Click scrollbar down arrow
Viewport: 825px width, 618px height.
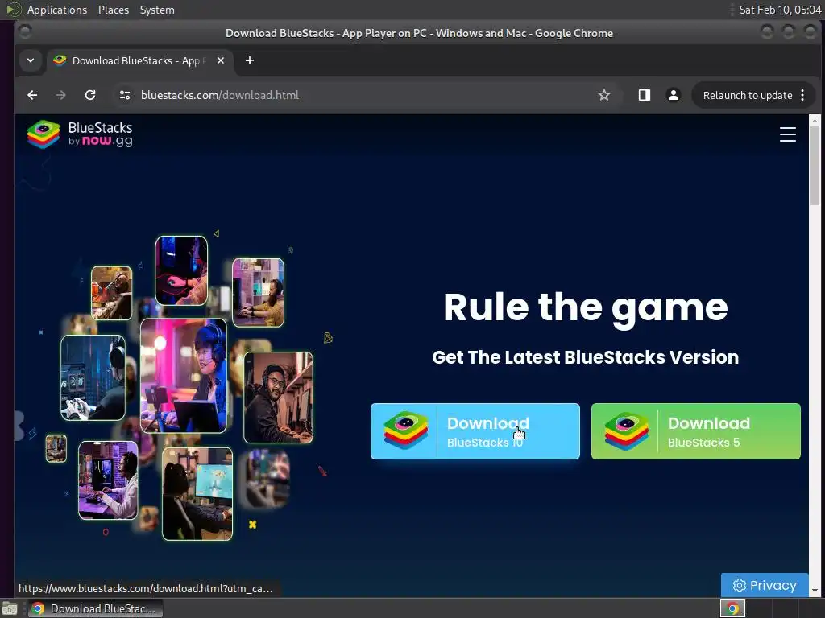(815, 591)
